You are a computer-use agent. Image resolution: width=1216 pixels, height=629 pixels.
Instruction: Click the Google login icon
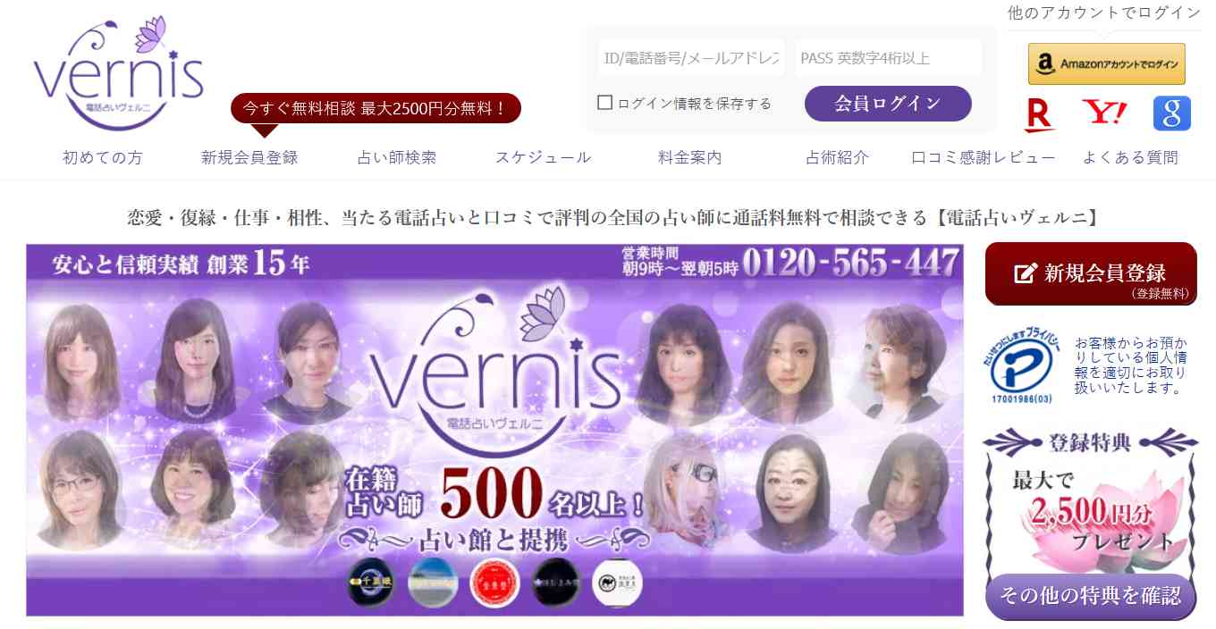pos(1171,113)
